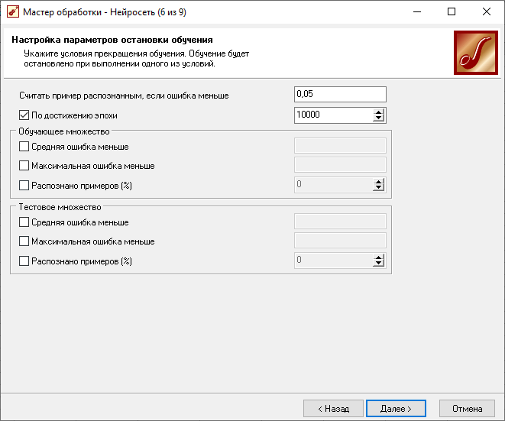This screenshot has width=505, height=421.
Task: Click the recognition error threshold field 0,05
Action: pos(340,94)
